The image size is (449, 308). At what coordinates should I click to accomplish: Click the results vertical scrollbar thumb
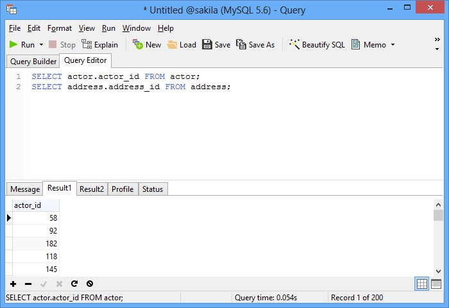pyautogui.click(x=438, y=216)
